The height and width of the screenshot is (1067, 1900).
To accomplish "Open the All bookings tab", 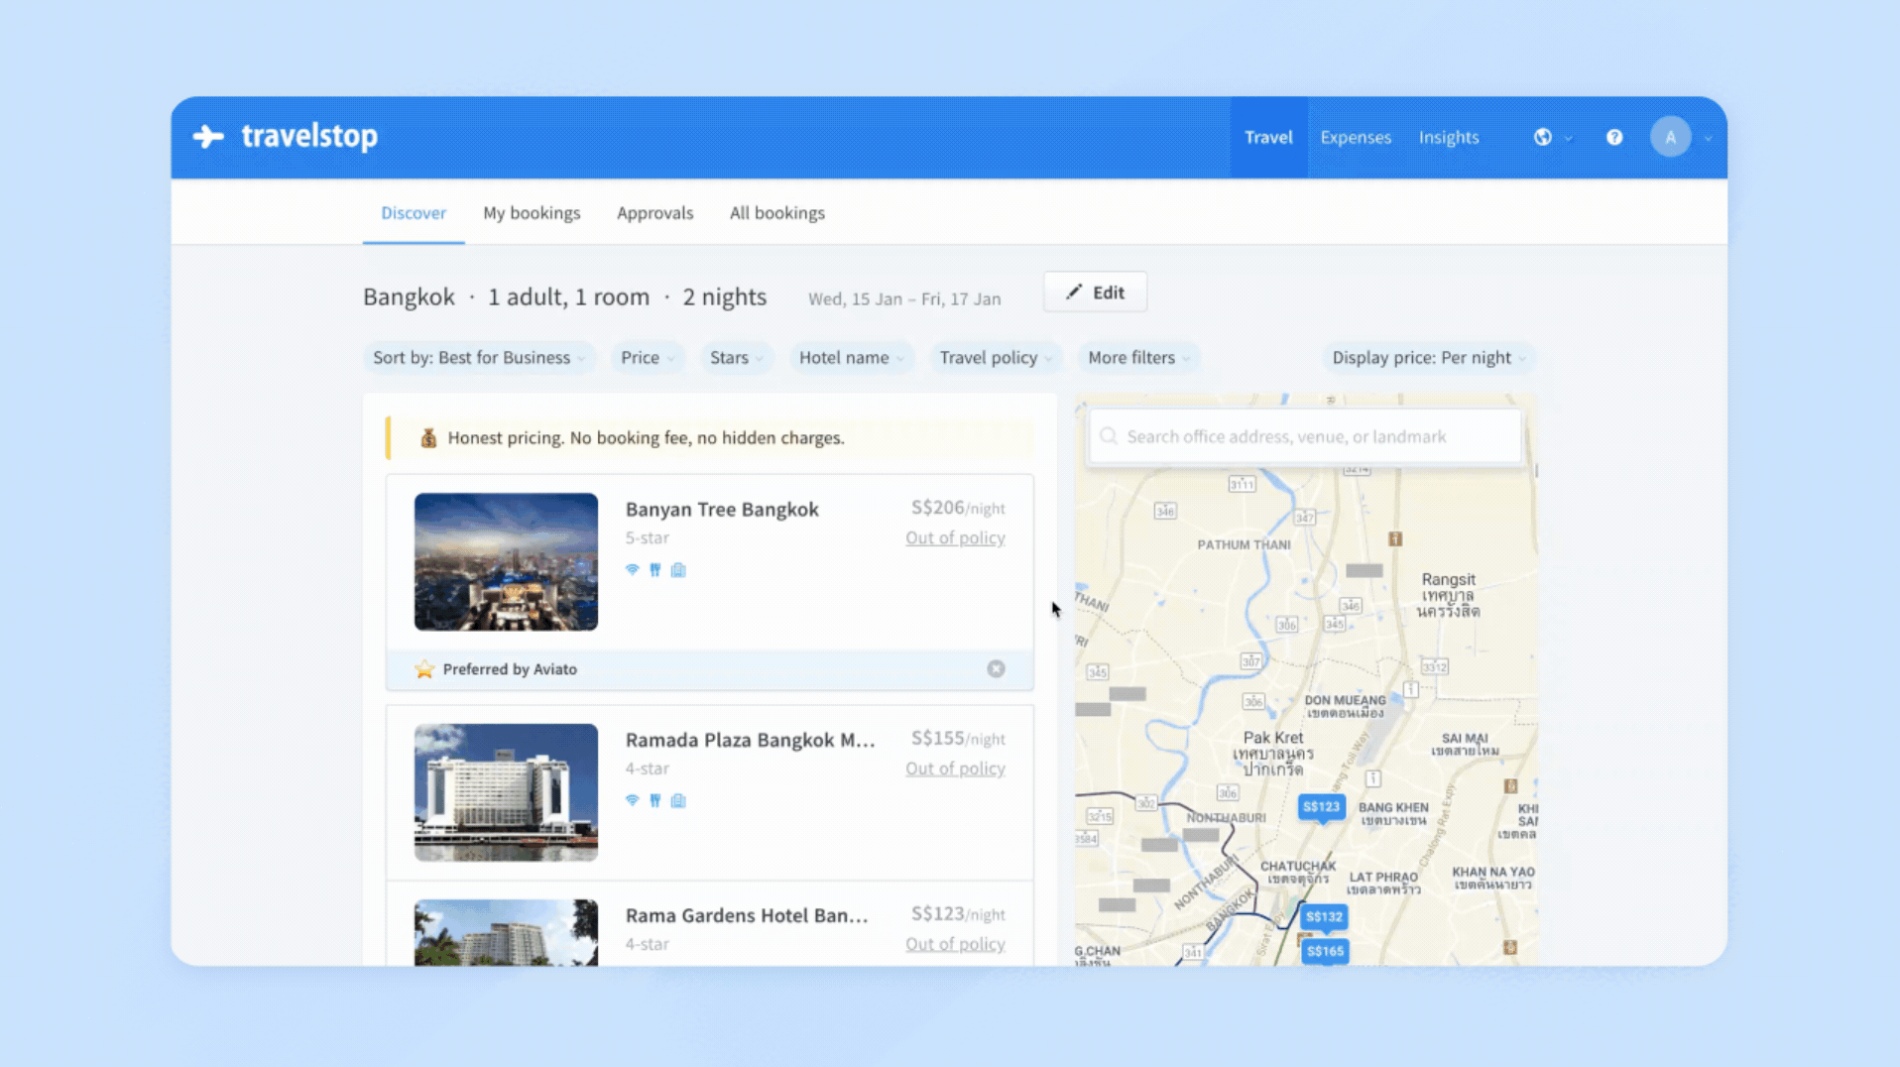I will click(777, 212).
